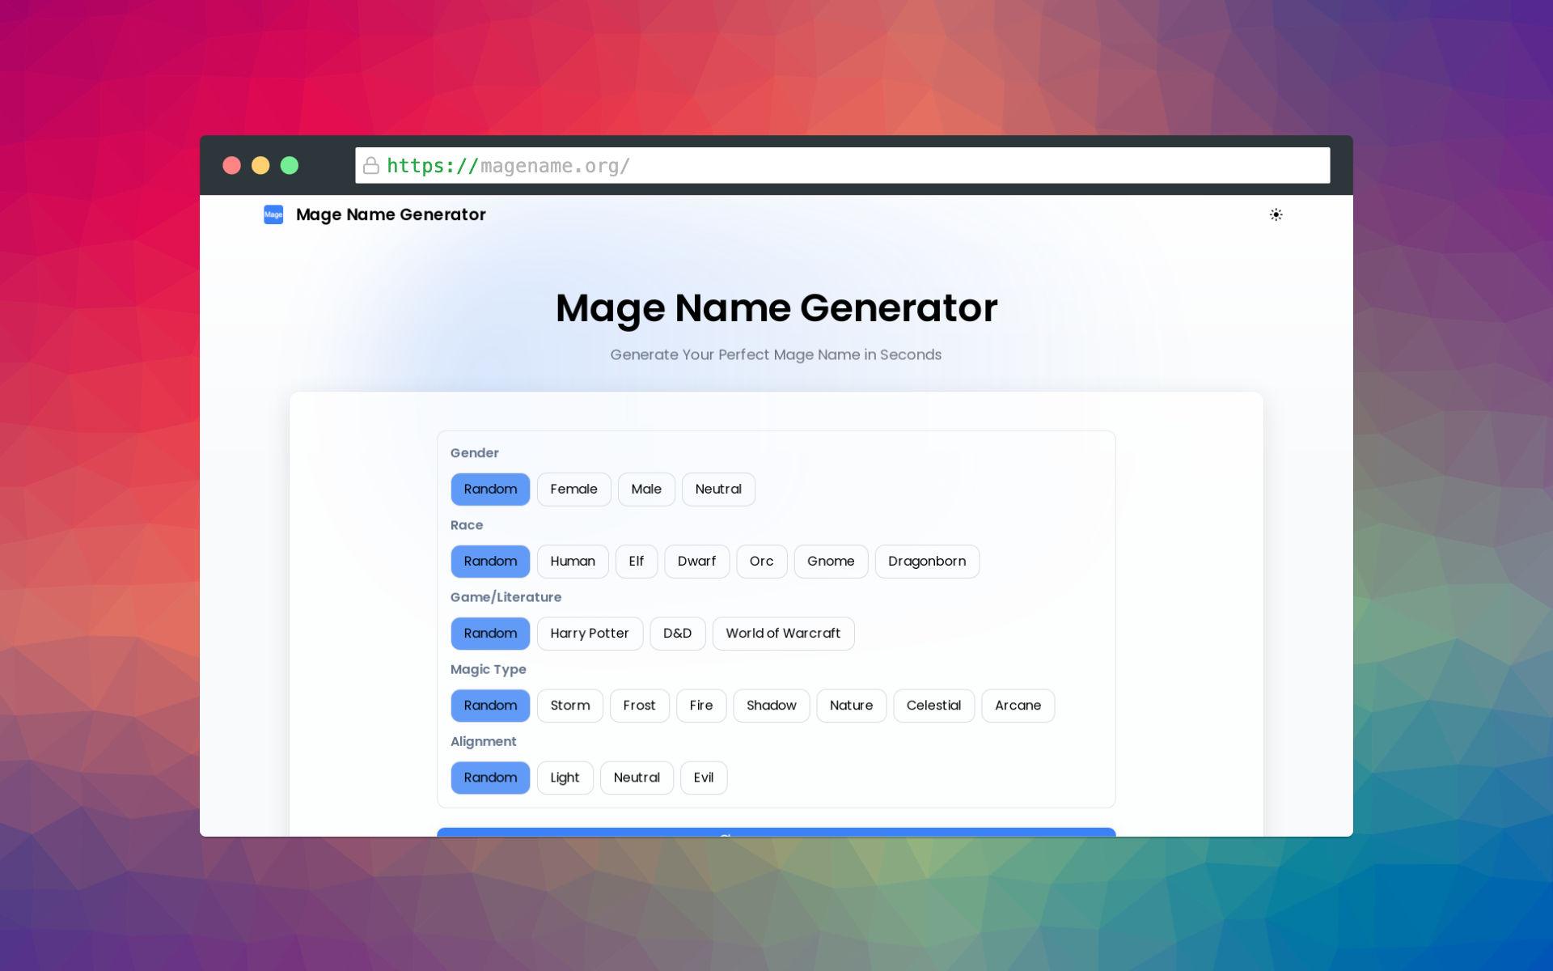Choose Harry Potter under Game/Literature
Viewport: 1553px width, 971px height.
[x=589, y=634]
